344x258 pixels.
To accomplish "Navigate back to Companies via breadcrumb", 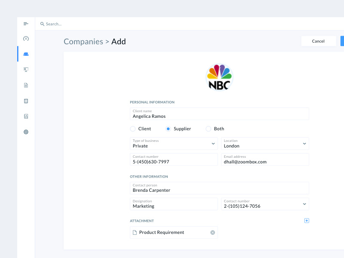I will point(83,41).
